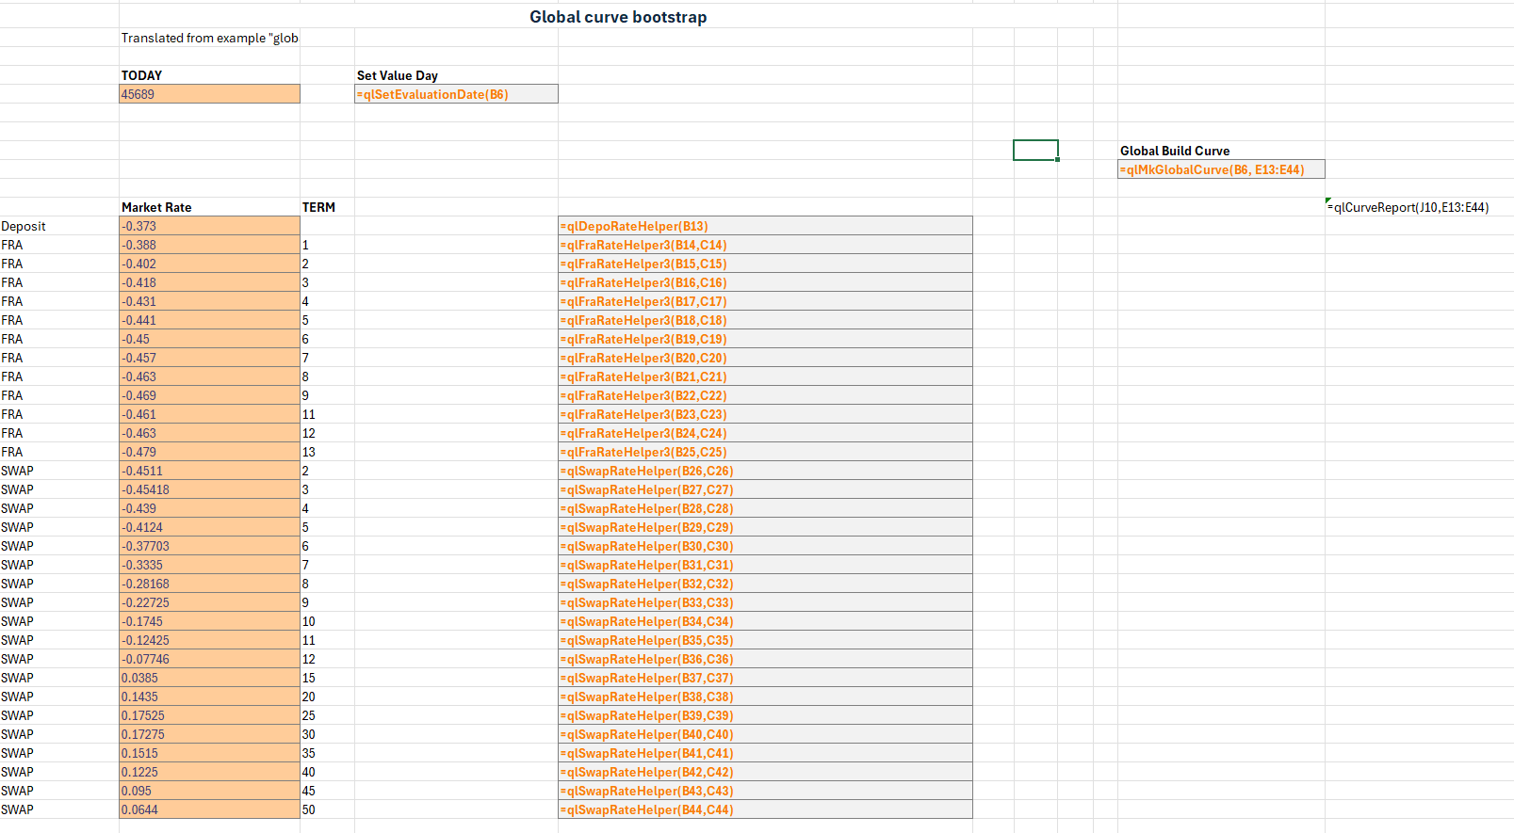Click the qlSwapRateHelper(B44,C44) formula cell

(764, 809)
